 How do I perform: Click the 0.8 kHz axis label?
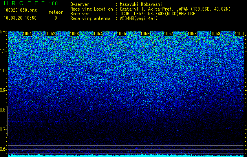pyautogui.click(x=3, y=110)
